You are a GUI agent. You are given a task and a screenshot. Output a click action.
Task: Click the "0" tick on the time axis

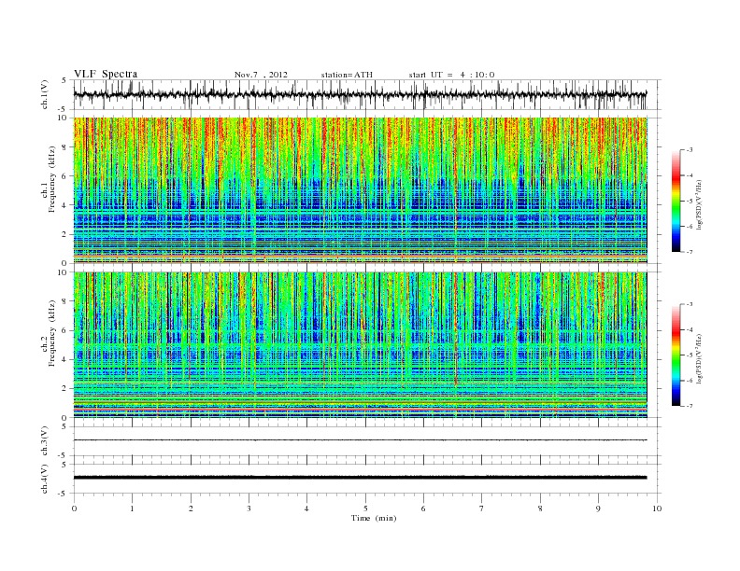(x=74, y=508)
